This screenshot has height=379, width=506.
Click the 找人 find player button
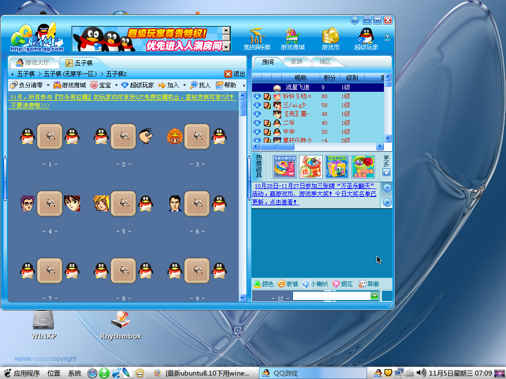(x=201, y=85)
